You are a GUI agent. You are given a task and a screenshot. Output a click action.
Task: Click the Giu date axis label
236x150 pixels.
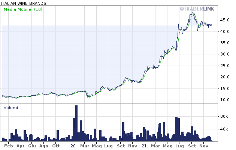[32, 146]
